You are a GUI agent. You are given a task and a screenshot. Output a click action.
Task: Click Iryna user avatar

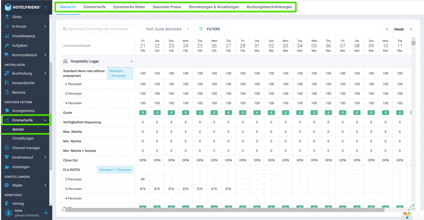(x=9, y=213)
